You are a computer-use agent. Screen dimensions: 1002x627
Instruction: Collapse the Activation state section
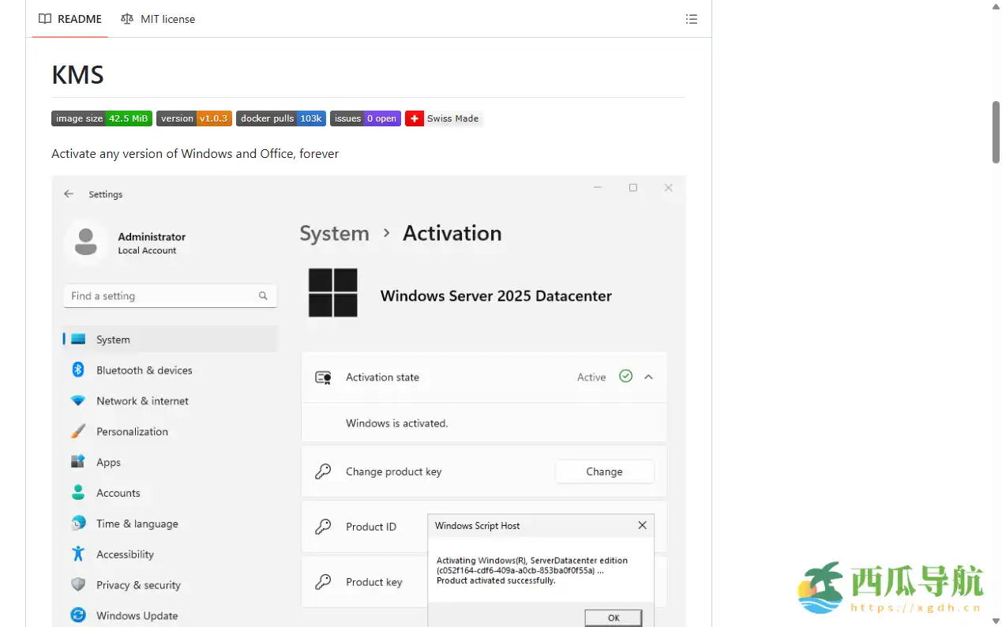coord(648,377)
